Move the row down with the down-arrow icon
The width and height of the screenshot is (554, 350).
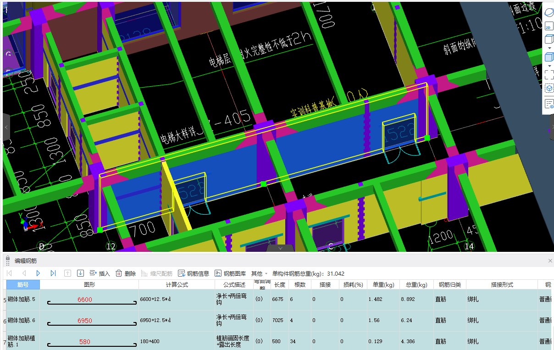80,273
